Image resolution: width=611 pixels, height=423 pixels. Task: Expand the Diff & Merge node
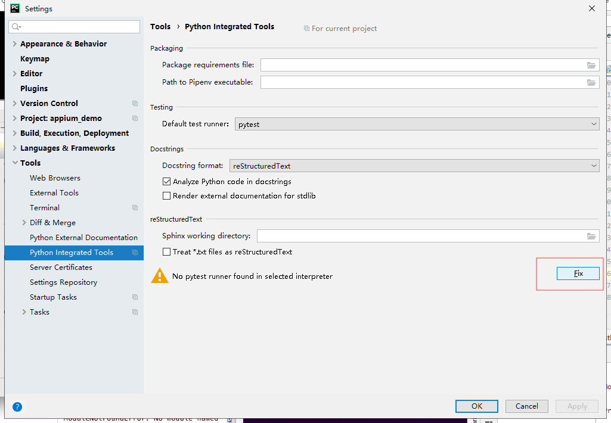coord(24,223)
